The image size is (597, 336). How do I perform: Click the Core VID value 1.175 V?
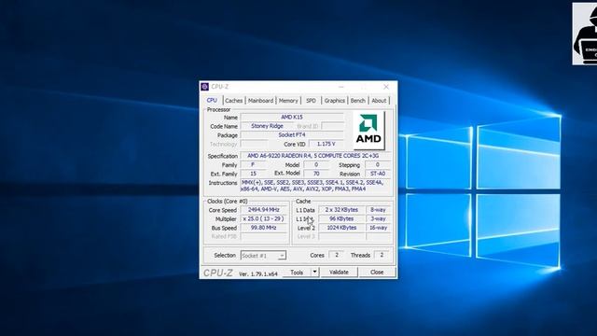pyautogui.click(x=326, y=144)
